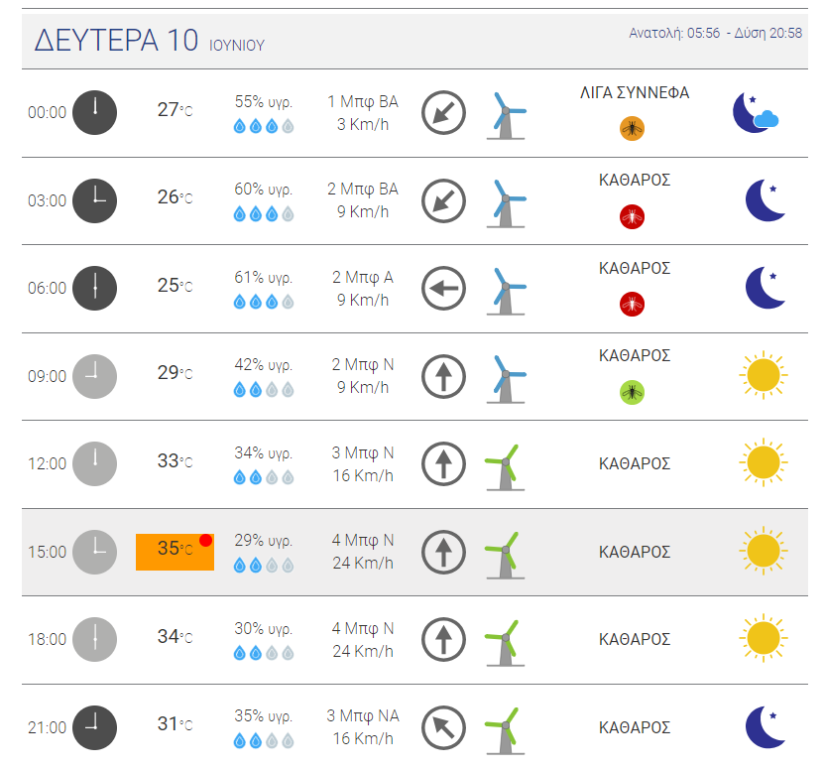Click the northwest wind arrow at 21:00

click(443, 728)
